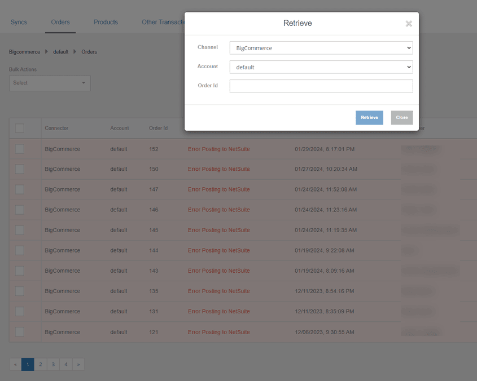
Task: Click default account cell of order 150
Action: click(x=119, y=169)
